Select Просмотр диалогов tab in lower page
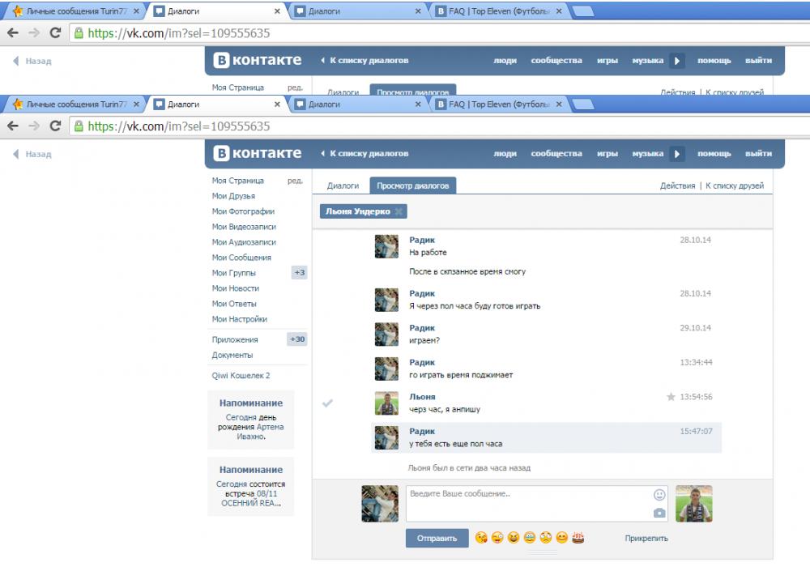The height and width of the screenshot is (567, 810). pyautogui.click(x=413, y=185)
